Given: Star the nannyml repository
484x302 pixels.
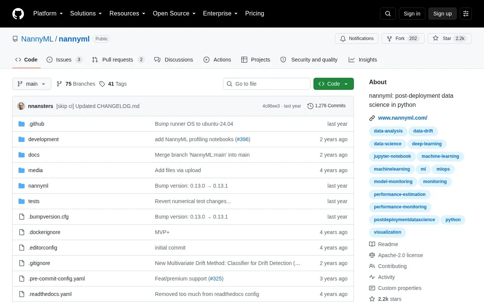Looking at the screenshot, I should tap(450, 39).
